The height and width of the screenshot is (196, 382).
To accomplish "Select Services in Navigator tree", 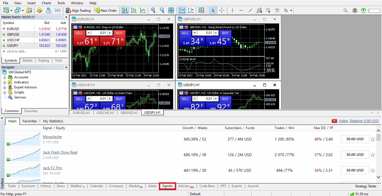I will 20,97.
